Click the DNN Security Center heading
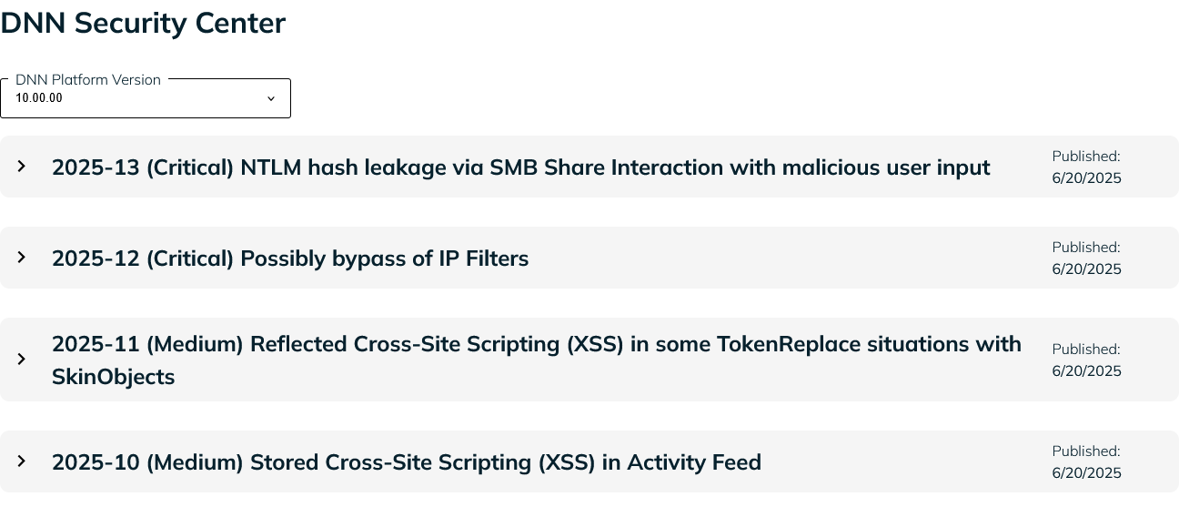The image size is (1179, 507). click(x=143, y=24)
